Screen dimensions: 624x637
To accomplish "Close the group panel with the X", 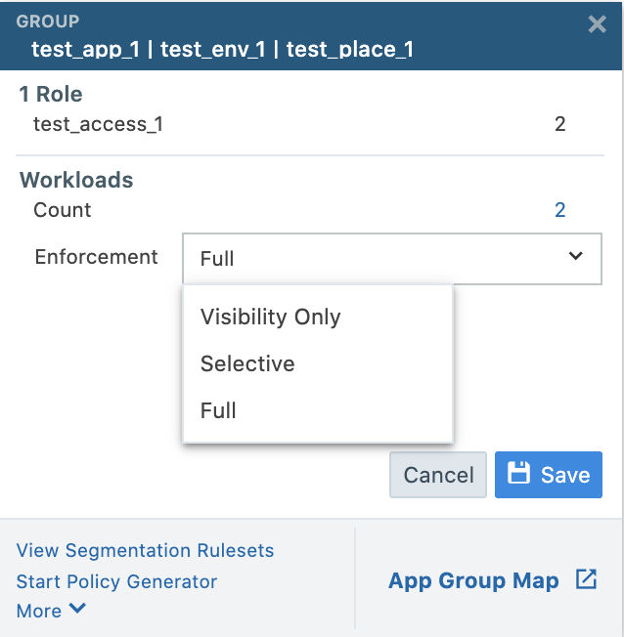I will coord(597,24).
